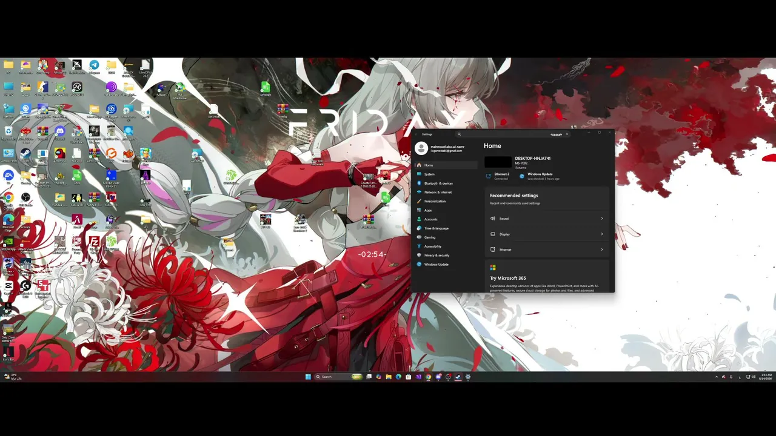Click the Display monitor icon in Recommended settings
The width and height of the screenshot is (776, 436).
(x=493, y=234)
